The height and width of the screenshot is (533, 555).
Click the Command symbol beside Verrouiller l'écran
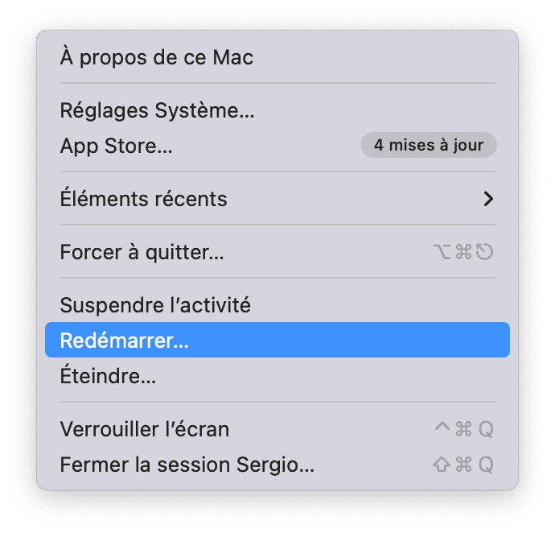[463, 429]
